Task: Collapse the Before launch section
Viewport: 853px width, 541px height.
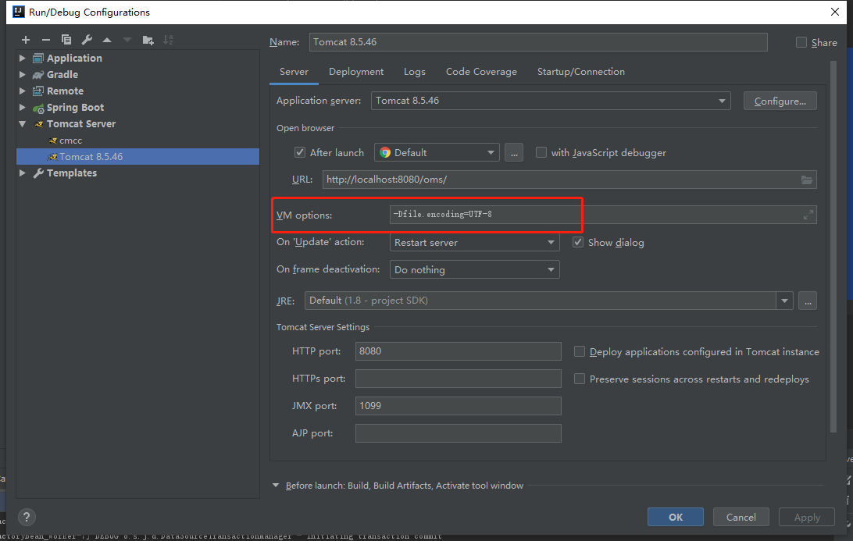Action: click(x=276, y=485)
